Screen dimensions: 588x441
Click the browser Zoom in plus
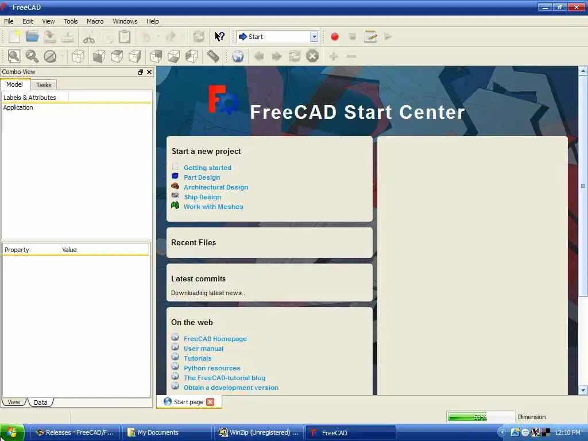coord(334,57)
